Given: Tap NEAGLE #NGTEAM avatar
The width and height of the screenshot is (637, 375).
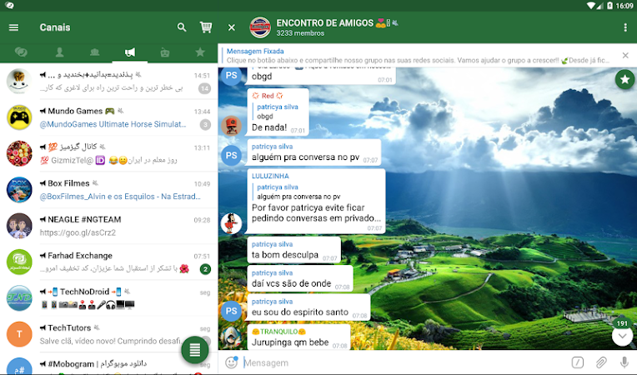Looking at the screenshot, I should [19, 226].
